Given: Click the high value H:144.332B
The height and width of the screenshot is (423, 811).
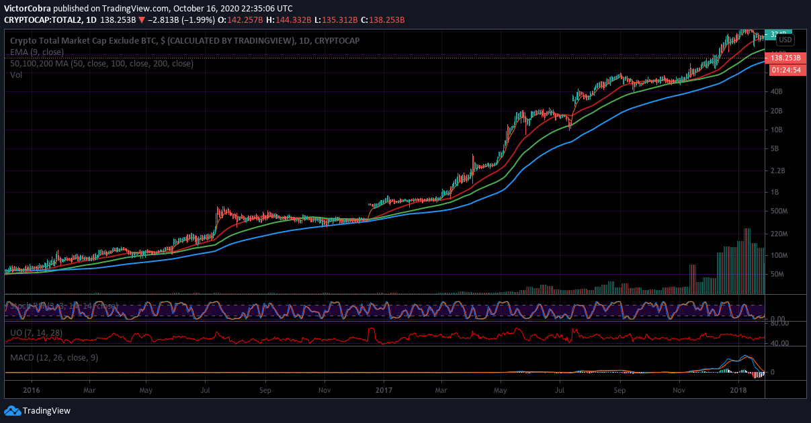Looking at the screenshot, I should [288, 20].
